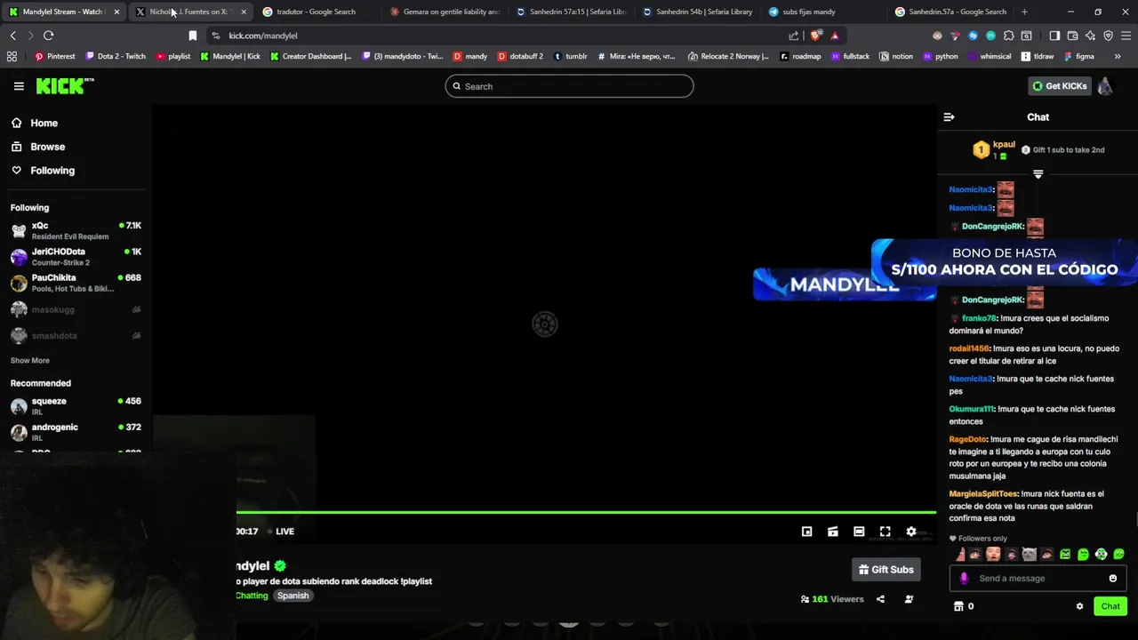Open the JeriCHODota channel

tap(76, 257)
